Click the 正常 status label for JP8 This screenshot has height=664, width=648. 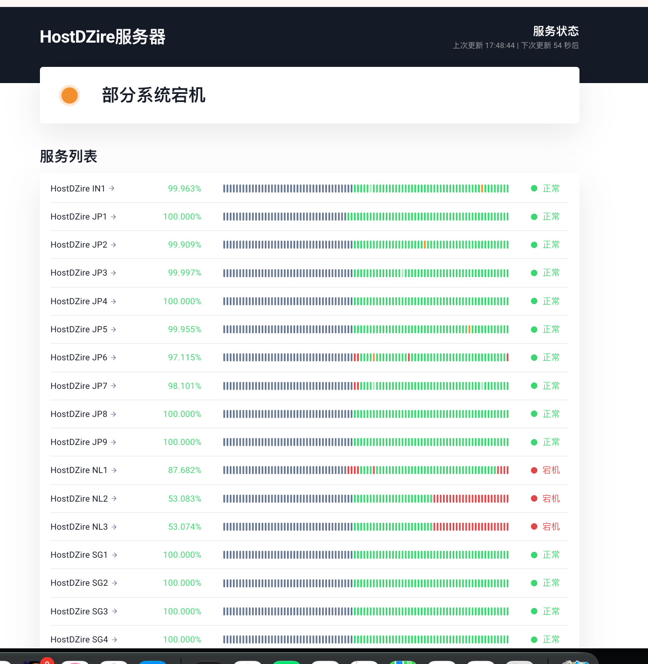click(x=551, y=414)
